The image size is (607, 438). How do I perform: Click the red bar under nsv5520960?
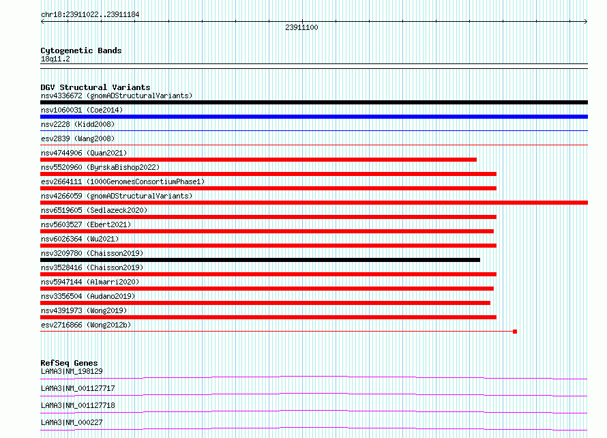point(268,174)
